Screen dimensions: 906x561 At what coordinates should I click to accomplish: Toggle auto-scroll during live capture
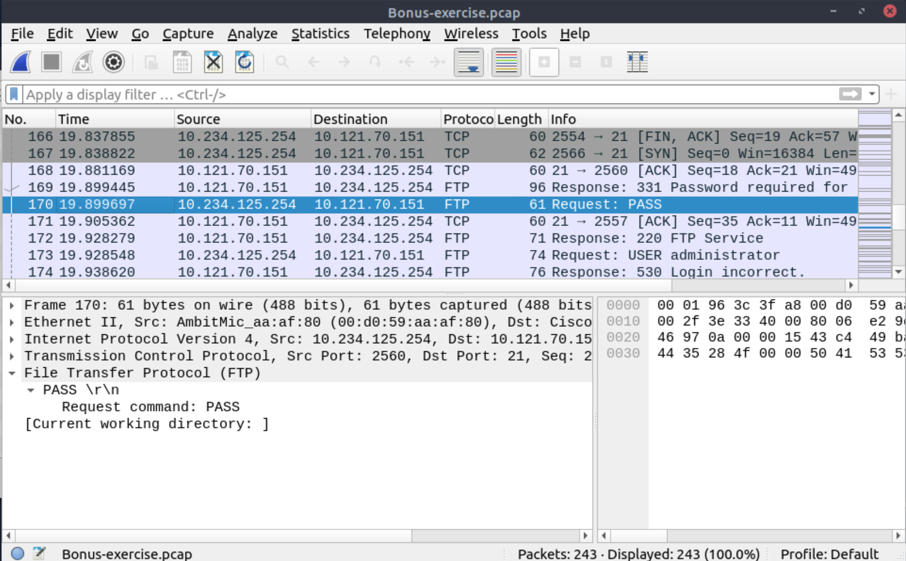(x=469, y=62)
